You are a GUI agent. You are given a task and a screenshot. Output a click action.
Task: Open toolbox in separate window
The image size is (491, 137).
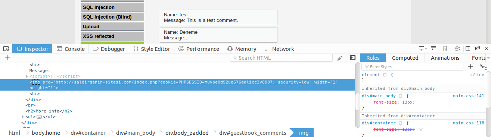[x=477, y=49]
